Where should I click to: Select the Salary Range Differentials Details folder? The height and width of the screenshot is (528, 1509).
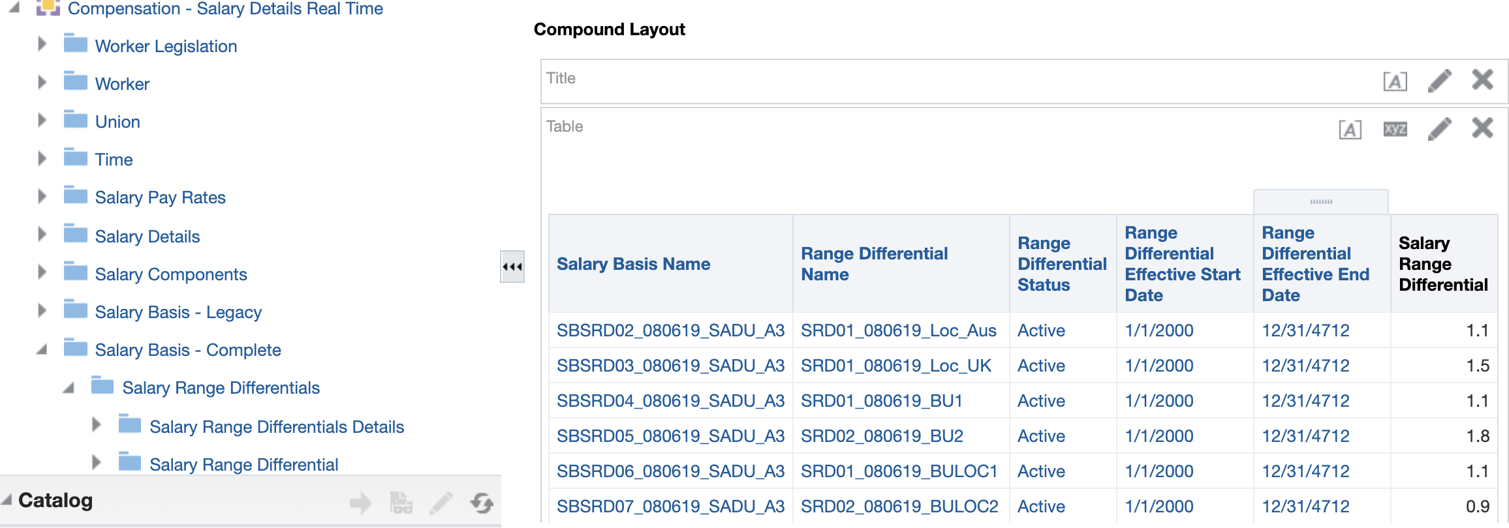[x=276, y=427]
